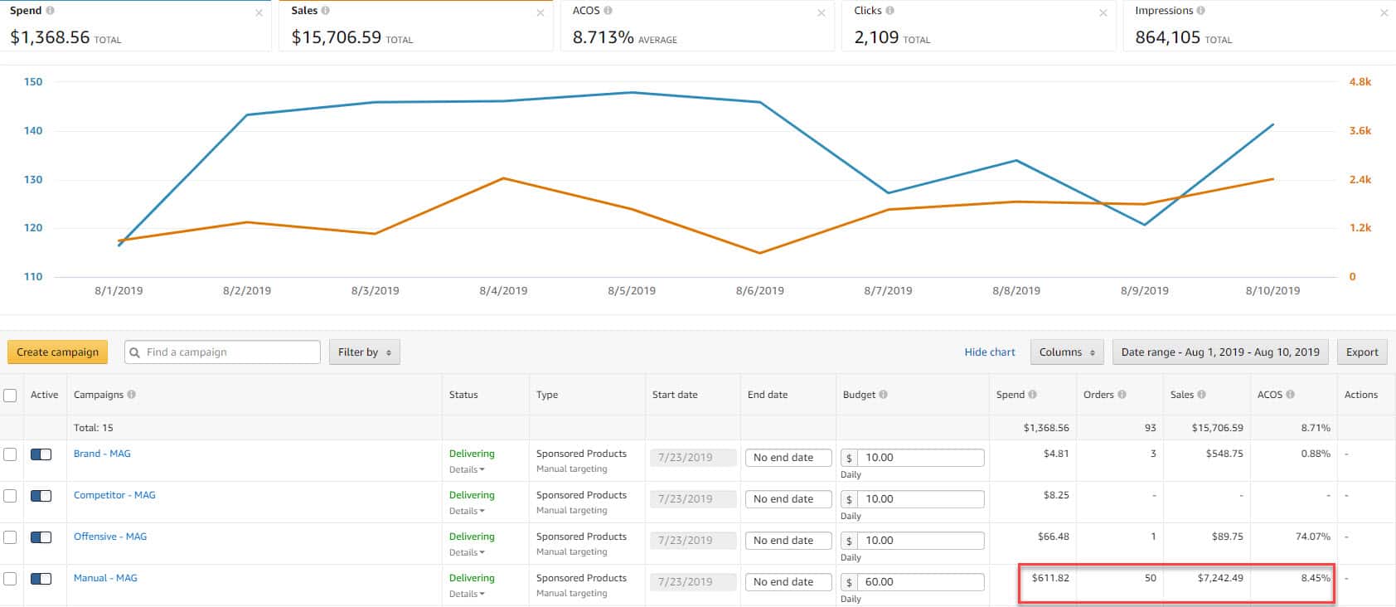Open the Brand - MAG campaign link
This screenshot has width=1396, height=607.
[102, 454]
